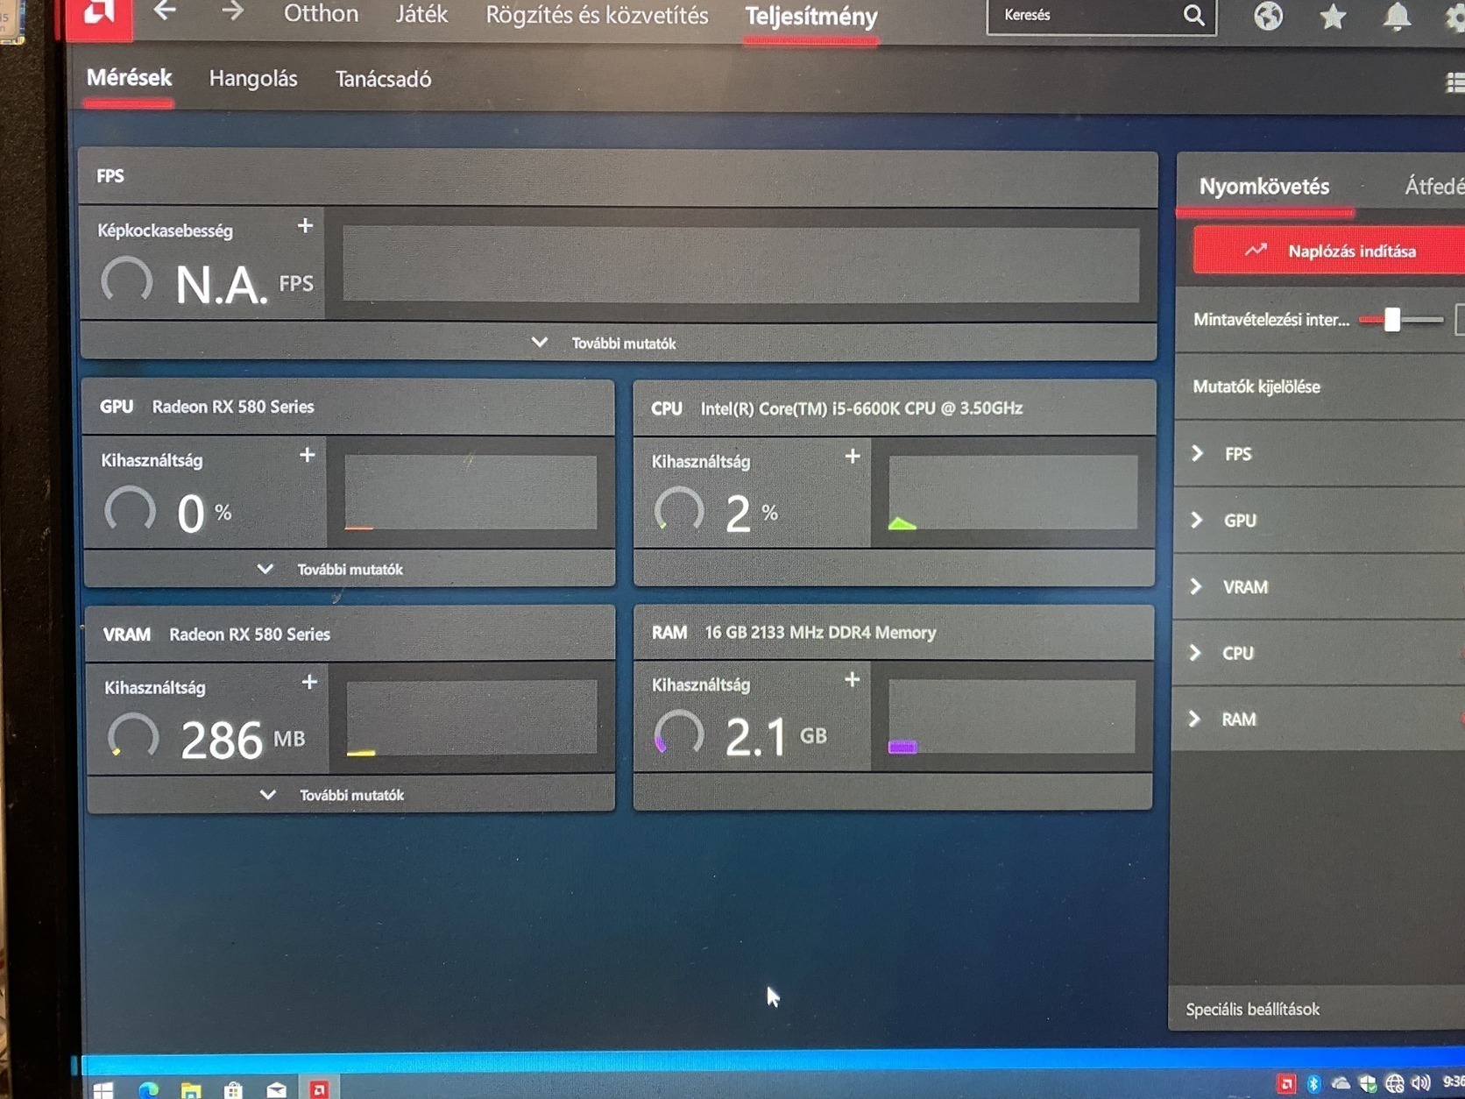1465x1099 pixels.
Task: Open Windows Security shield tray icon
Action: click(1368, 1084)
